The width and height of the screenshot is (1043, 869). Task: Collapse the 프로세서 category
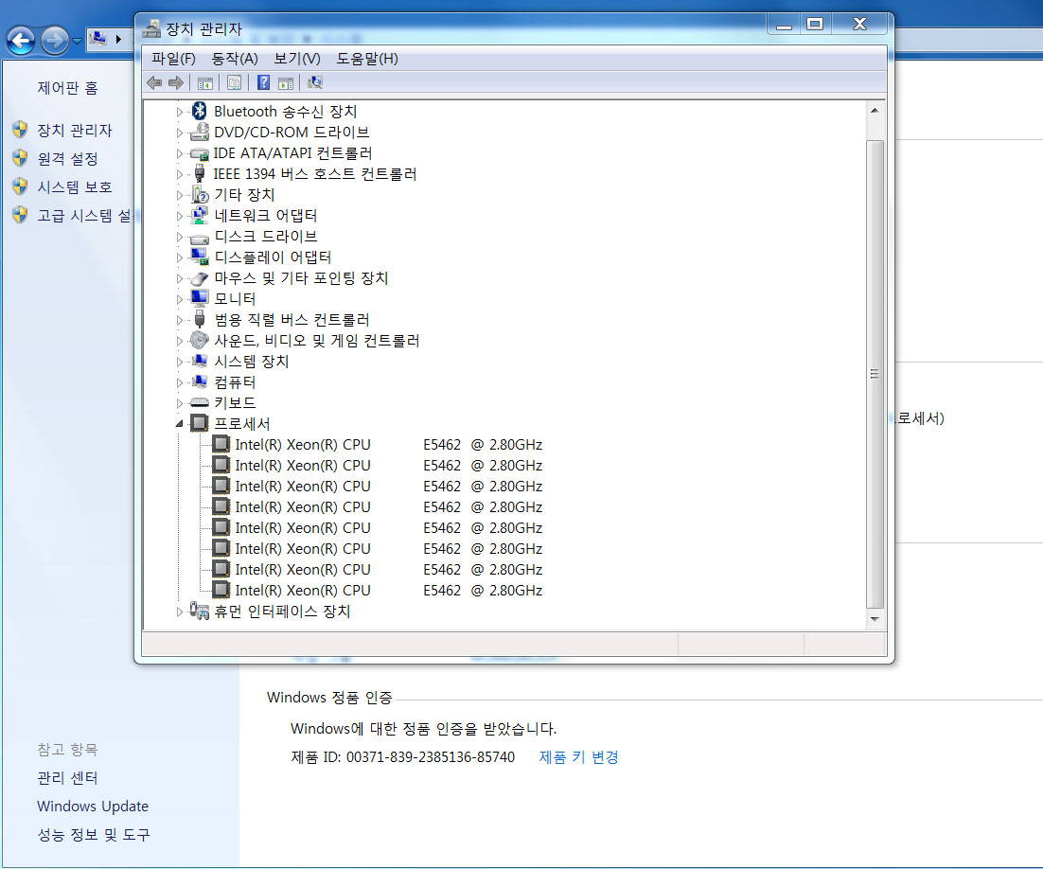[180, 424]
